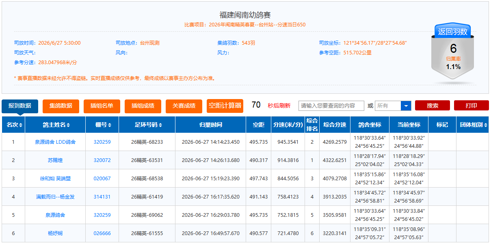Select ring number 26精英-69062
The height and width of the screenshot is (244, 491).
(147, 215)
